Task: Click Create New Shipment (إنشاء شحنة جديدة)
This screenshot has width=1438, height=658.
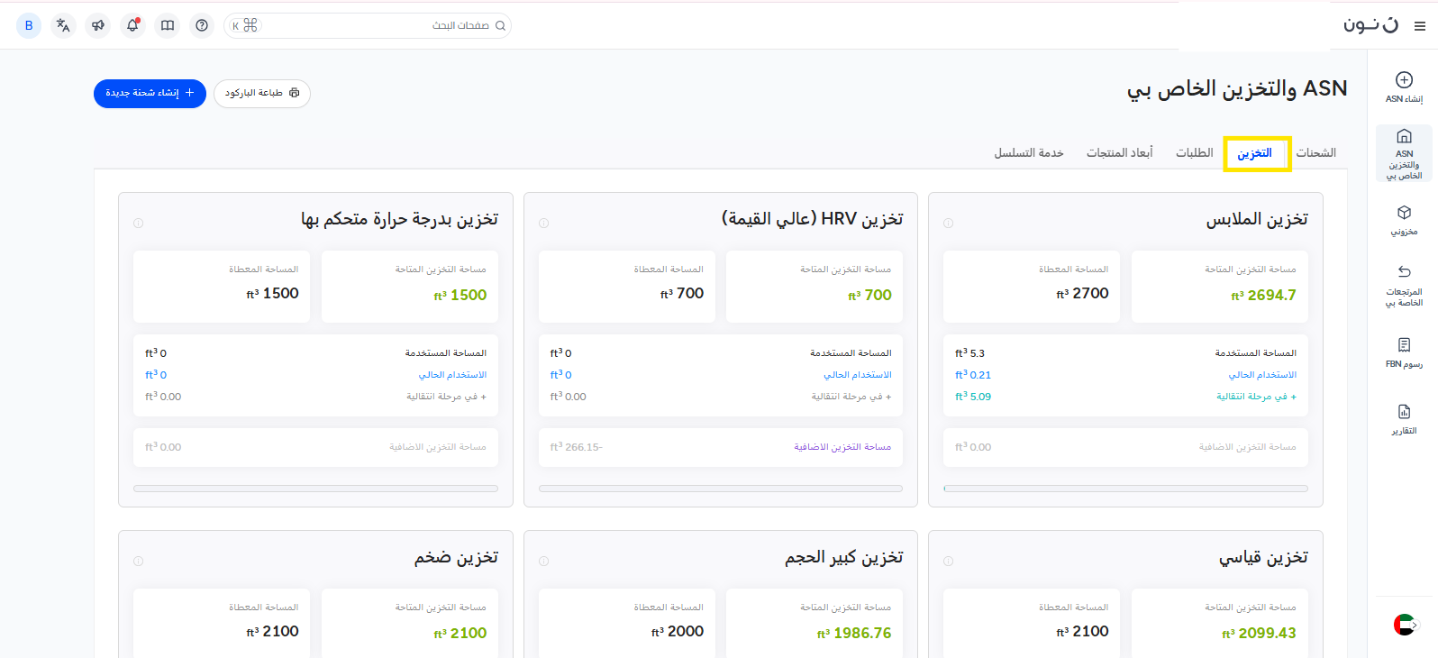Action: coord(150,93)
